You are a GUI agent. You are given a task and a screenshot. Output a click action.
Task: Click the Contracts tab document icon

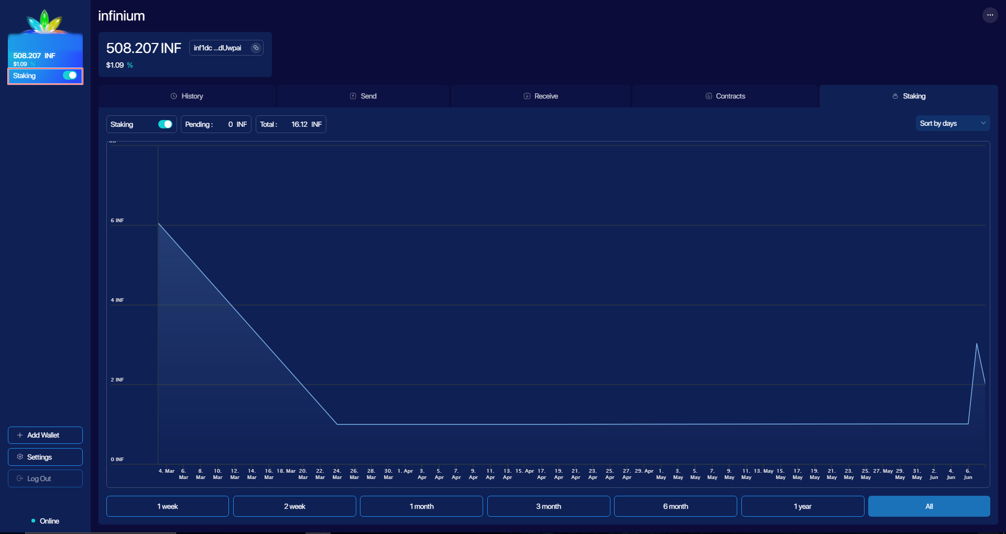[x=709, y=96]
